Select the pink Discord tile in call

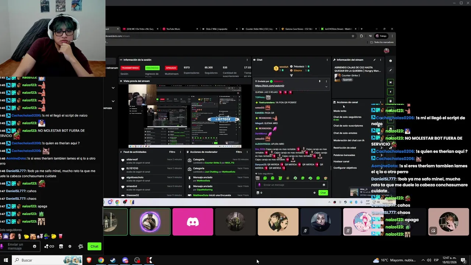pos(193,222)
